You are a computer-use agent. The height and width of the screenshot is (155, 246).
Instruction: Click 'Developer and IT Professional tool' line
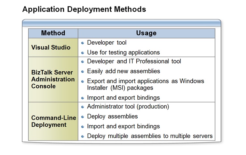[134, 61]
